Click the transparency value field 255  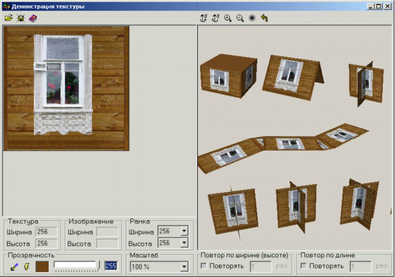(x=111, y=266)
